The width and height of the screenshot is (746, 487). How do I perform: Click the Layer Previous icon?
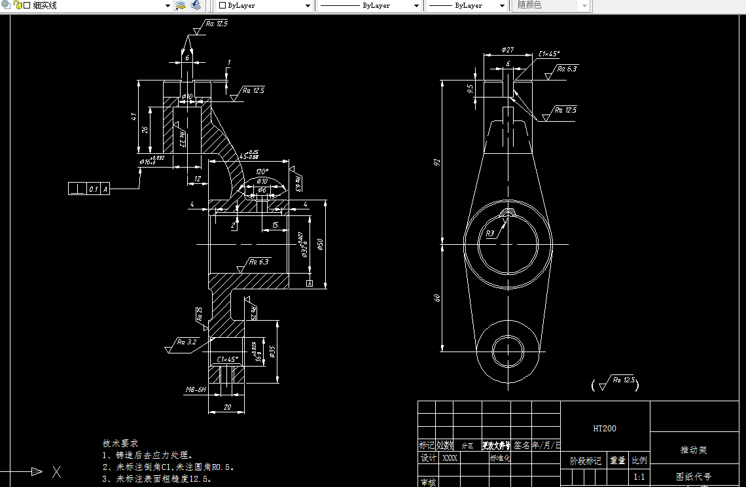point(196,5)
